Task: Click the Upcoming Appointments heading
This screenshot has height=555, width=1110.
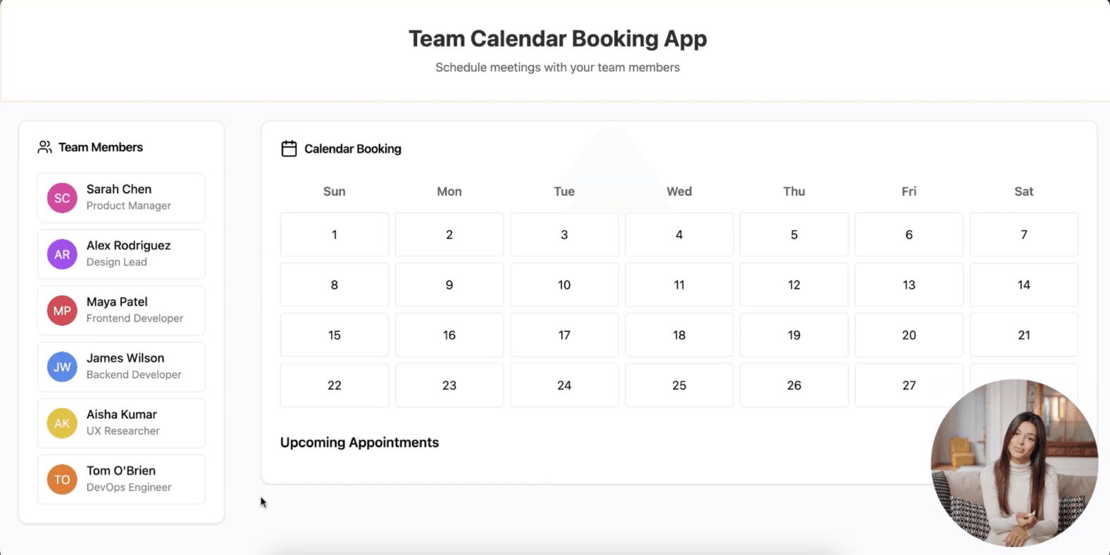Action: click(x=359, y=442)
